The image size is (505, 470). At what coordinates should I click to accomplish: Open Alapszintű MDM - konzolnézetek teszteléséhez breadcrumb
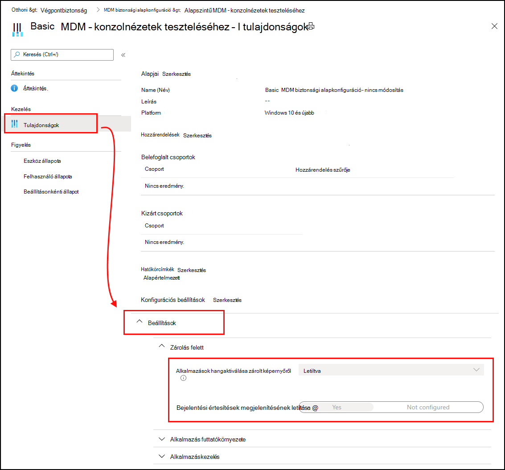click(244, 10)
